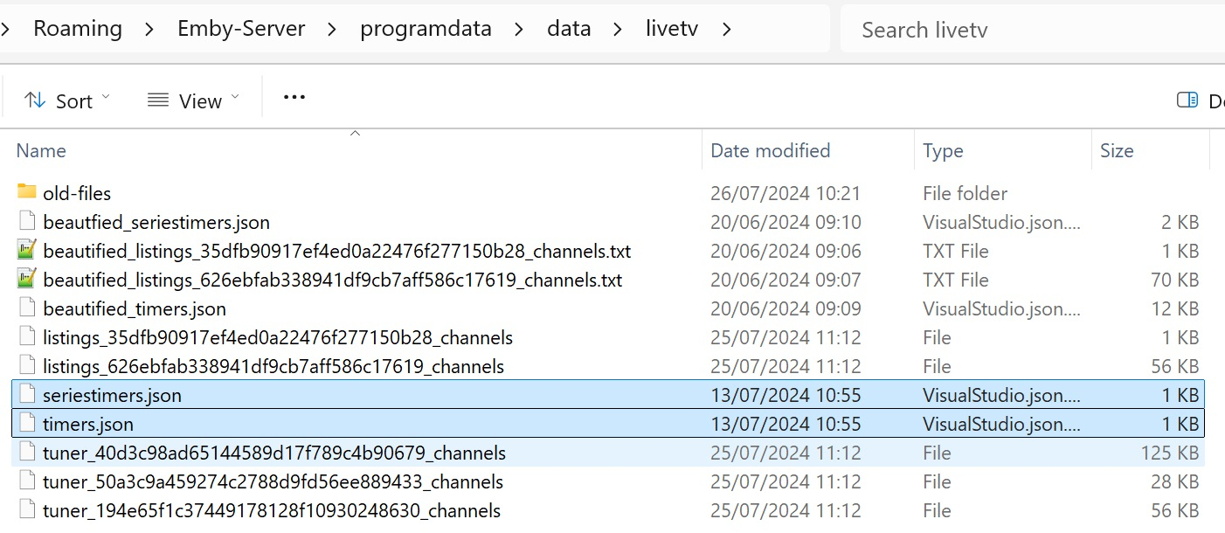The height and width of the screenshot is (533, 1225).
Task: Expand the chevron after Emby-Server breadcrumb
Action: tap(332, 29)
